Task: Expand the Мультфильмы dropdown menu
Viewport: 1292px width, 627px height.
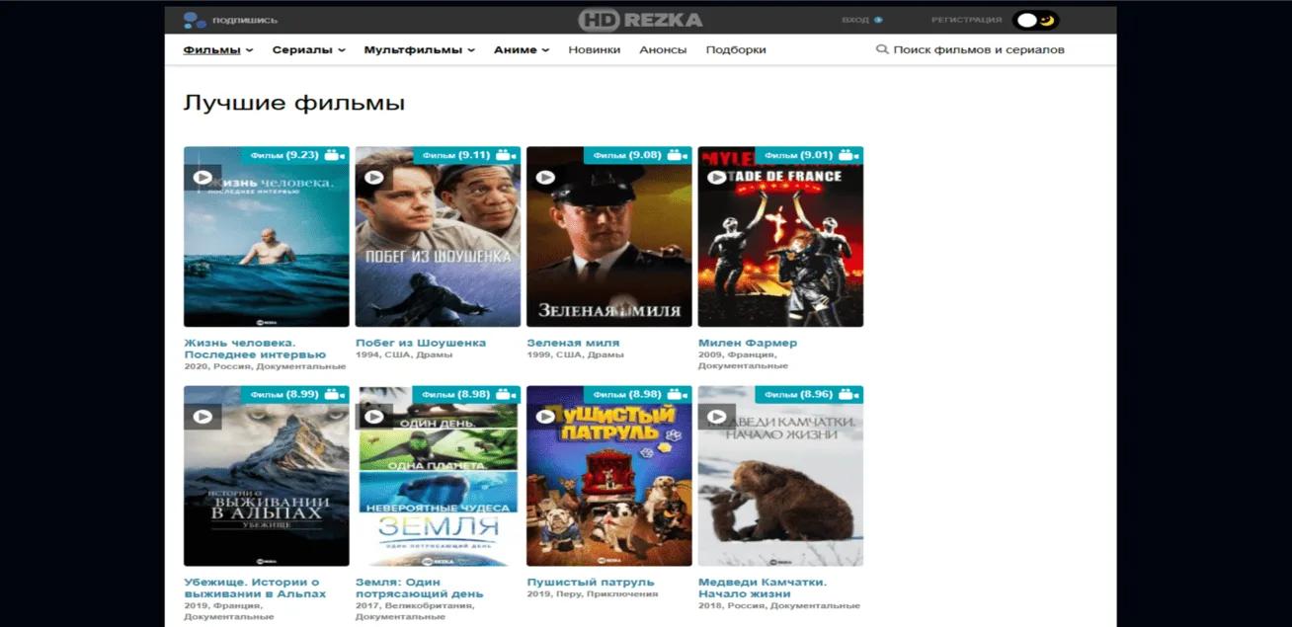Action: pyautogui.click(x=420, y=50)
